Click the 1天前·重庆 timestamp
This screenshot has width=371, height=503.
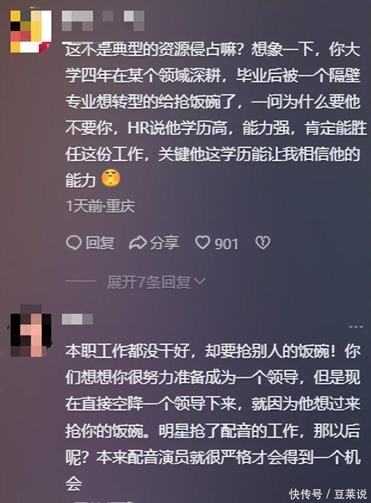point(100,206)
